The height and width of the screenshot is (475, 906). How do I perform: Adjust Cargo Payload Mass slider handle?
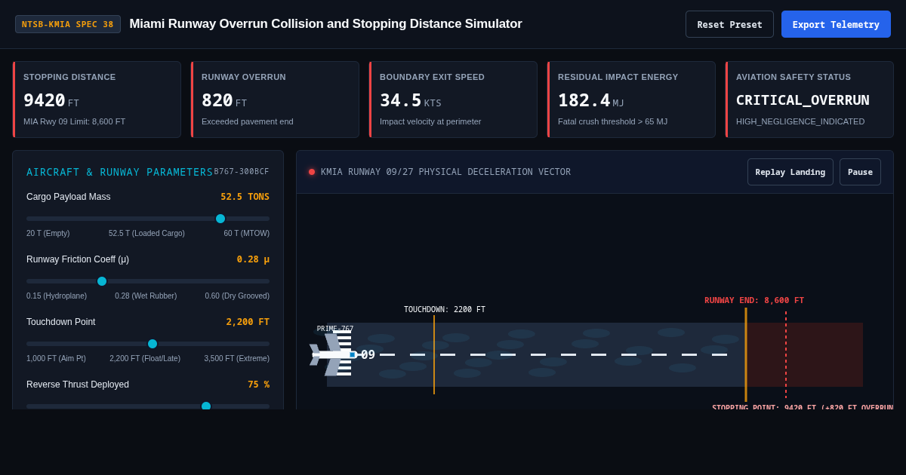click(220, 219)
